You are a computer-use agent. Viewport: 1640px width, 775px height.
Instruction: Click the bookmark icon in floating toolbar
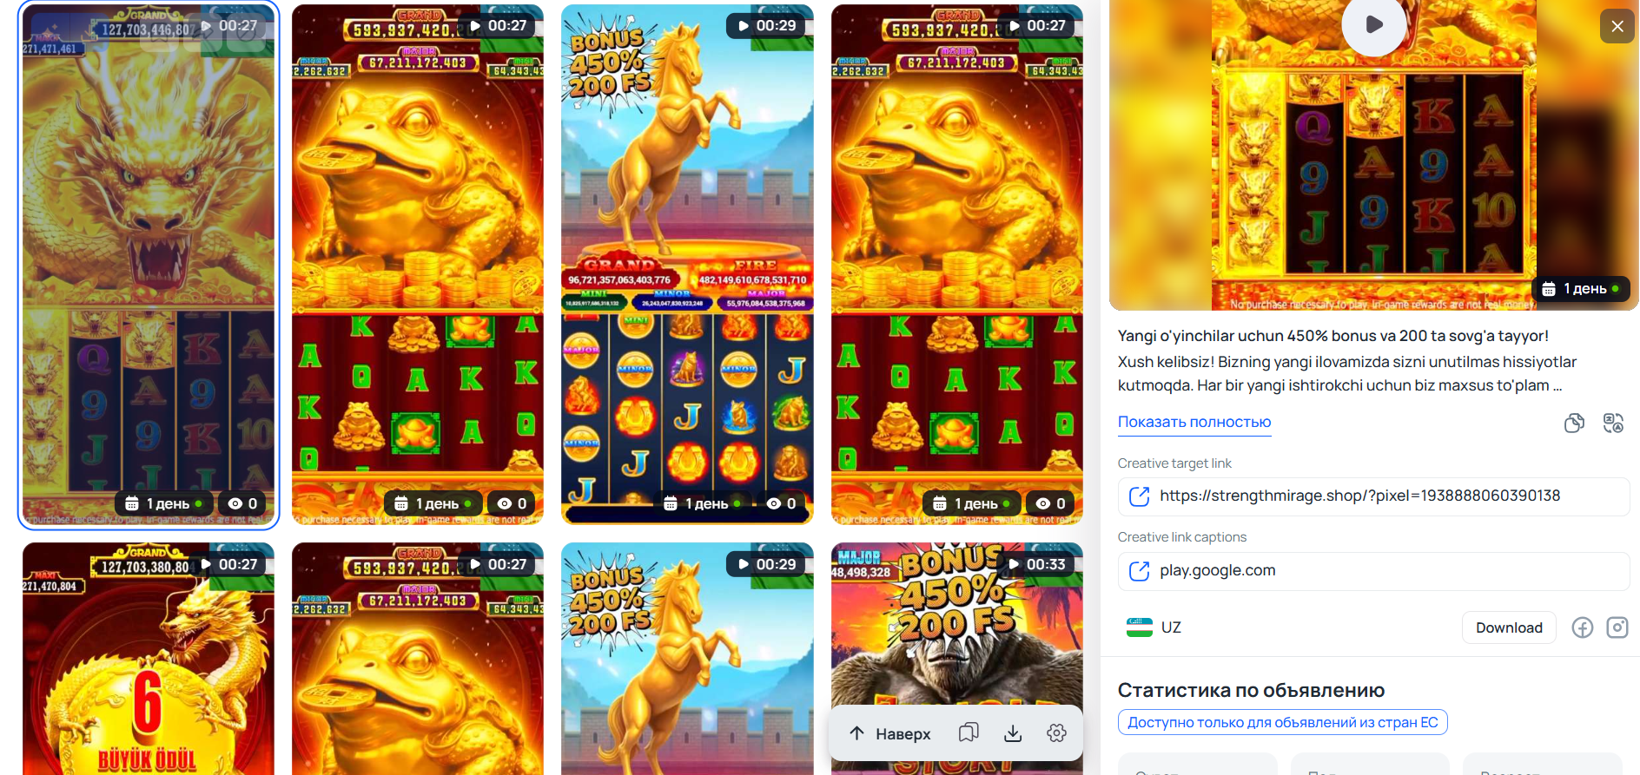pos(969,733)
